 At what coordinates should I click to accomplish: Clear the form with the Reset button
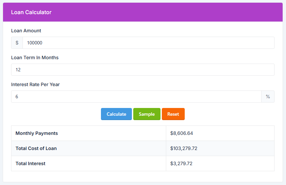(x=173, y=114)
